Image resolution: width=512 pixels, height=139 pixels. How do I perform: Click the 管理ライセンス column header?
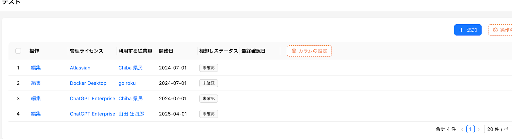coord(87,51)
